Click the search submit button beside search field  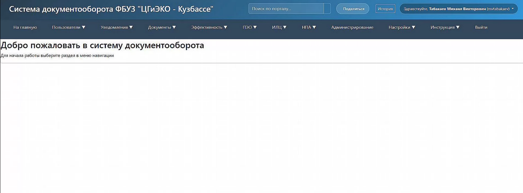(x=327, y=9)
